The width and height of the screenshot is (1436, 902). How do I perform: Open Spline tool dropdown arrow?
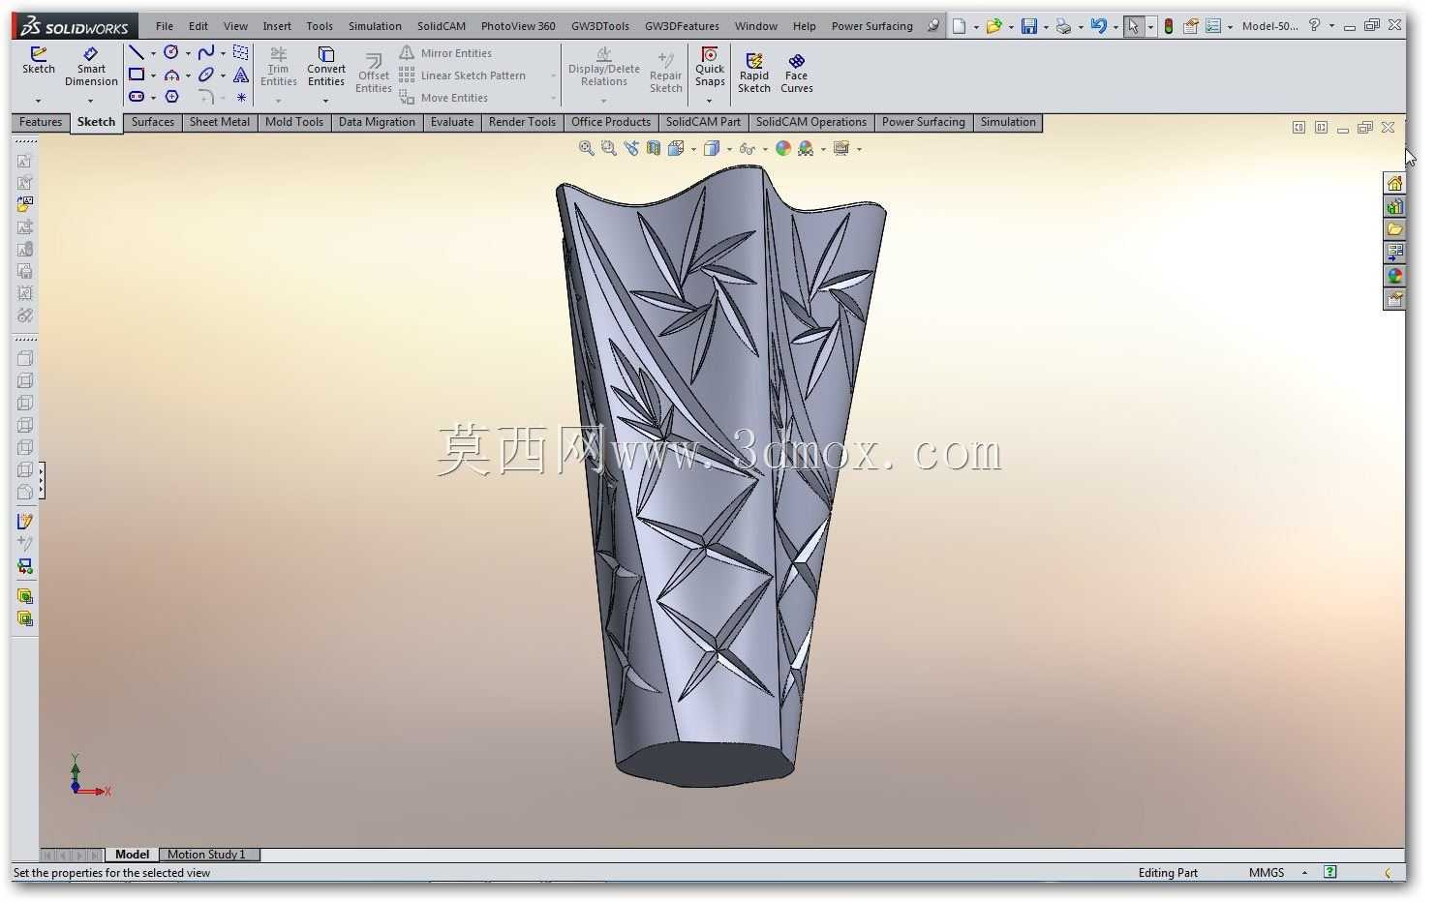click(x=223, y=53)
